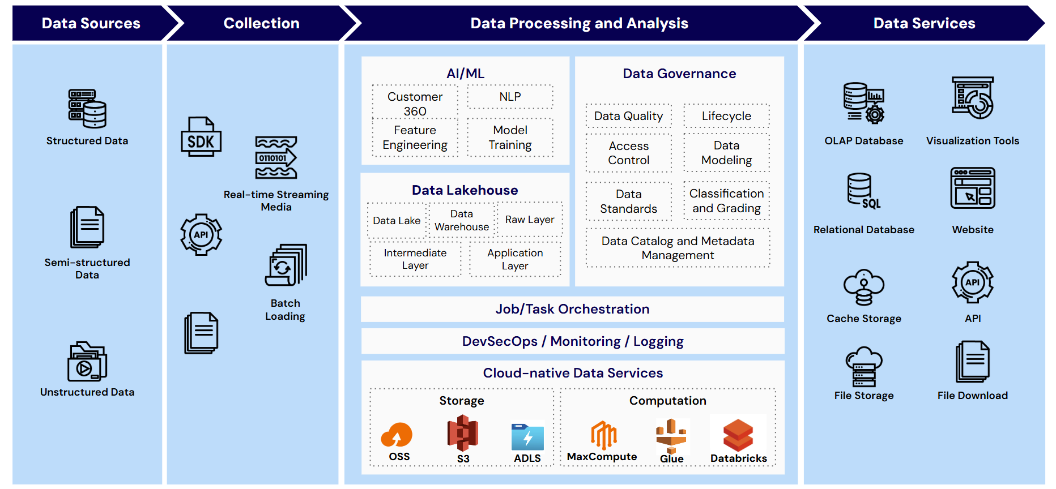Select the DevSecOps / Monitoring / Logging bar

pos(572,341)
